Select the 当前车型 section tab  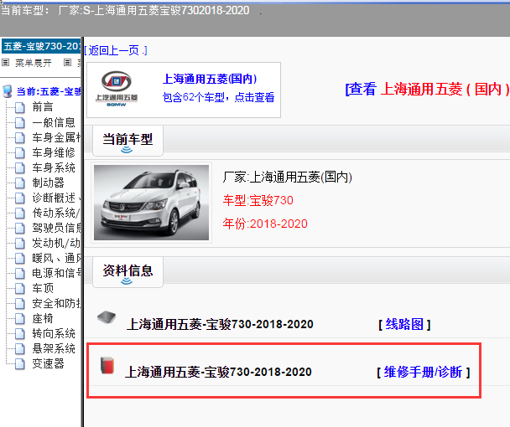click(x=127, y=141)
